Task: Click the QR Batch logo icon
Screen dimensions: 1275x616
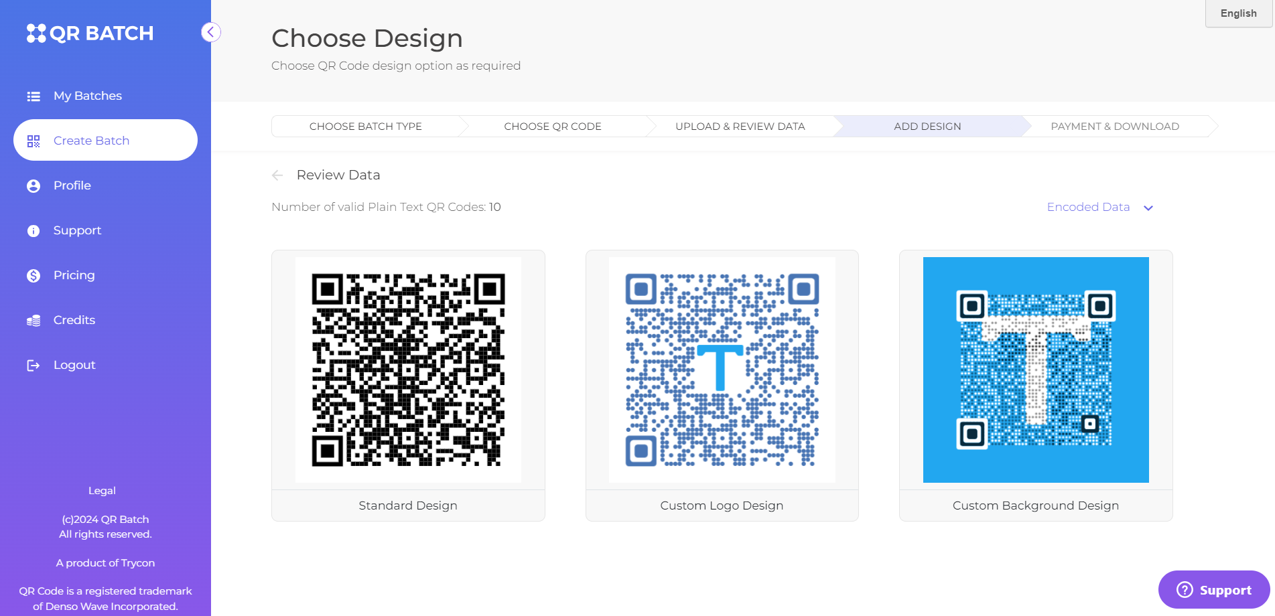Action: 35,32
